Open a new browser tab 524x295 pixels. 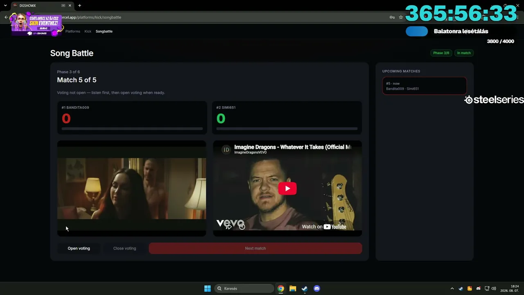(x=79, y=6)
